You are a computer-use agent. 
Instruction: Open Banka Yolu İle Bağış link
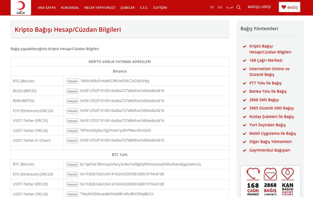pos(268,91)
